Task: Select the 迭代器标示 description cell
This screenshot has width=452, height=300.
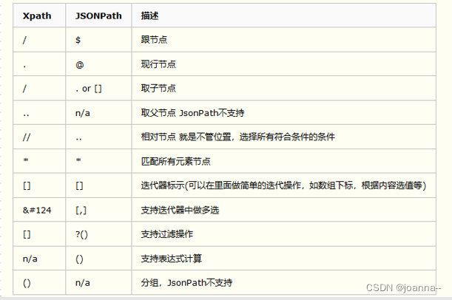Action: [283, 185]
